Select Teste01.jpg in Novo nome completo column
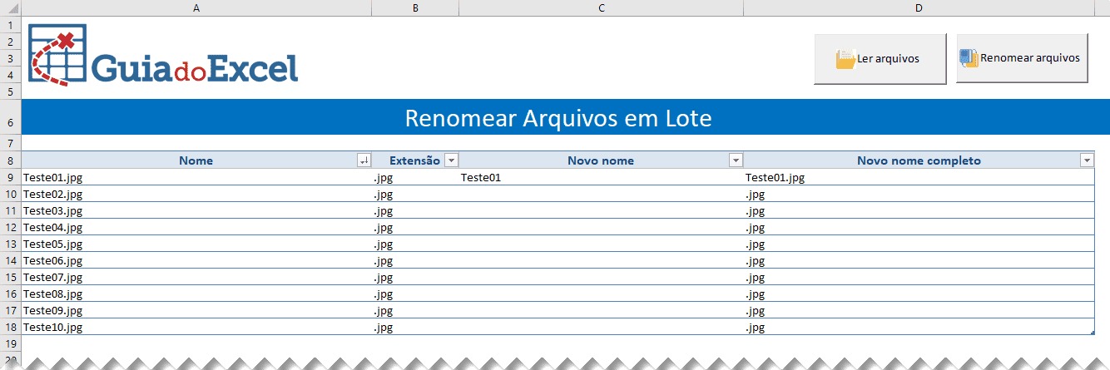1110x370 pixels. click(919, 177)
